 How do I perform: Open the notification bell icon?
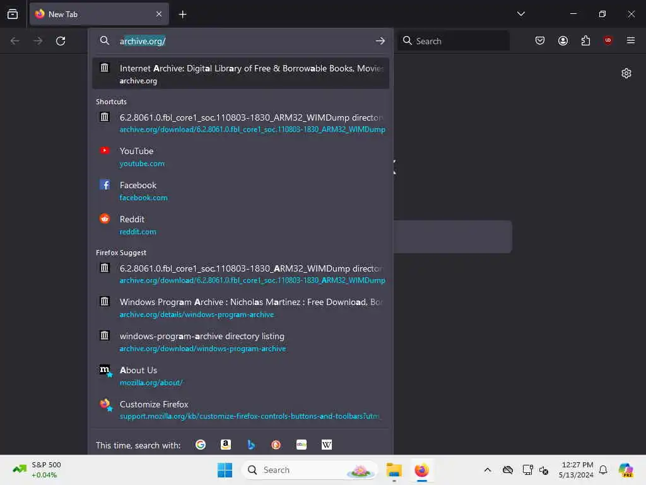603,470
